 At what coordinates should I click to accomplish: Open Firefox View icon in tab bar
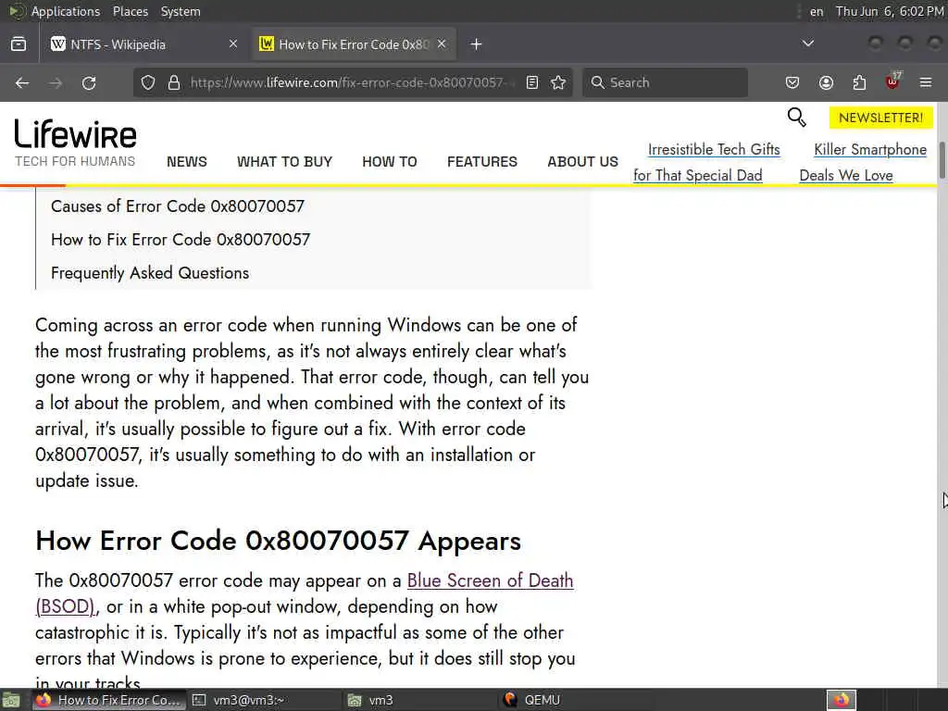click(19, 44)
